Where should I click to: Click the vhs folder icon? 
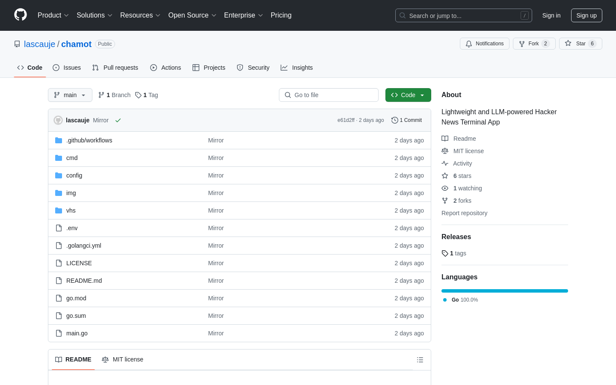59,210
